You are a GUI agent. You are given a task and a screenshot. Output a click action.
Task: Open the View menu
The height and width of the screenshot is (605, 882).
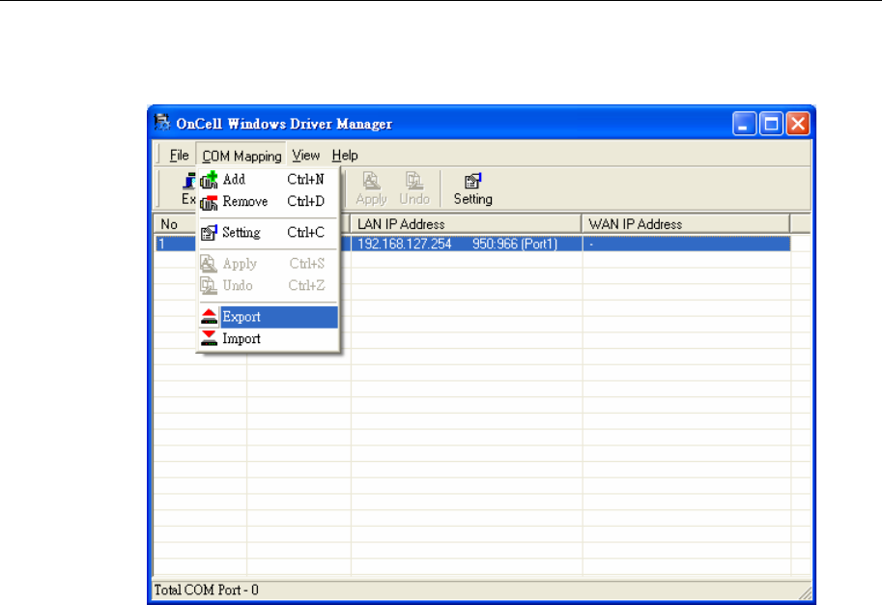pyautogui.click(x=305, y=156)
